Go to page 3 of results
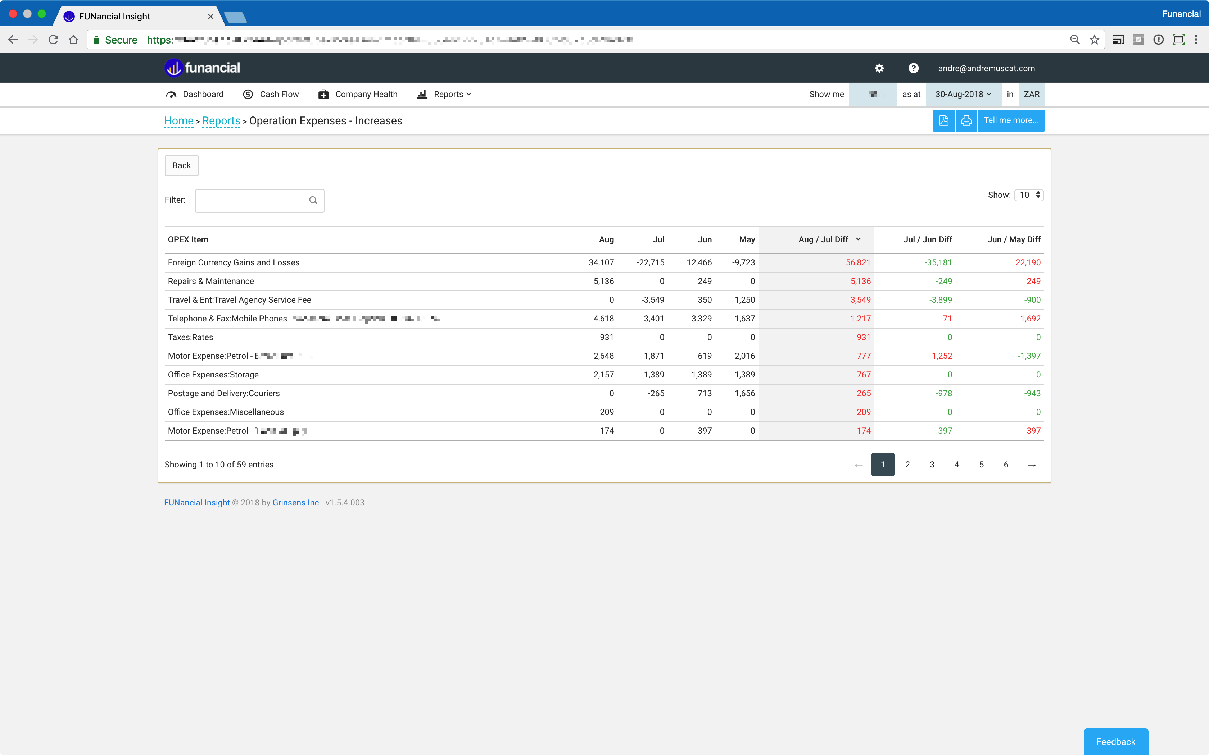Viewport: 1209px width, 755px height. [x=932, y=465]
